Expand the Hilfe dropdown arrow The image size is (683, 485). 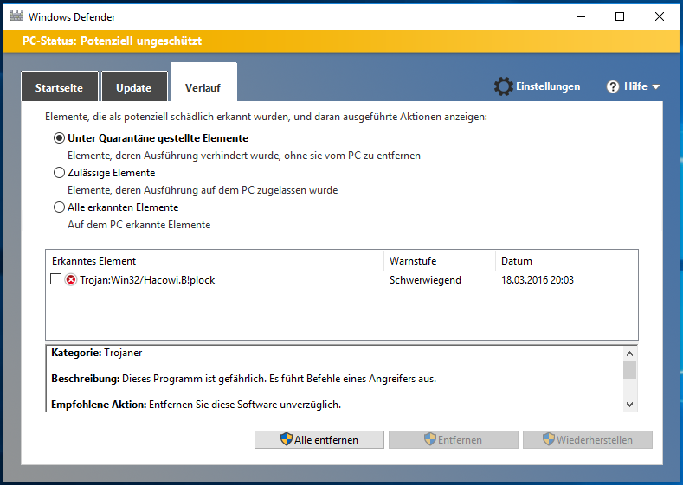[656, 87]
